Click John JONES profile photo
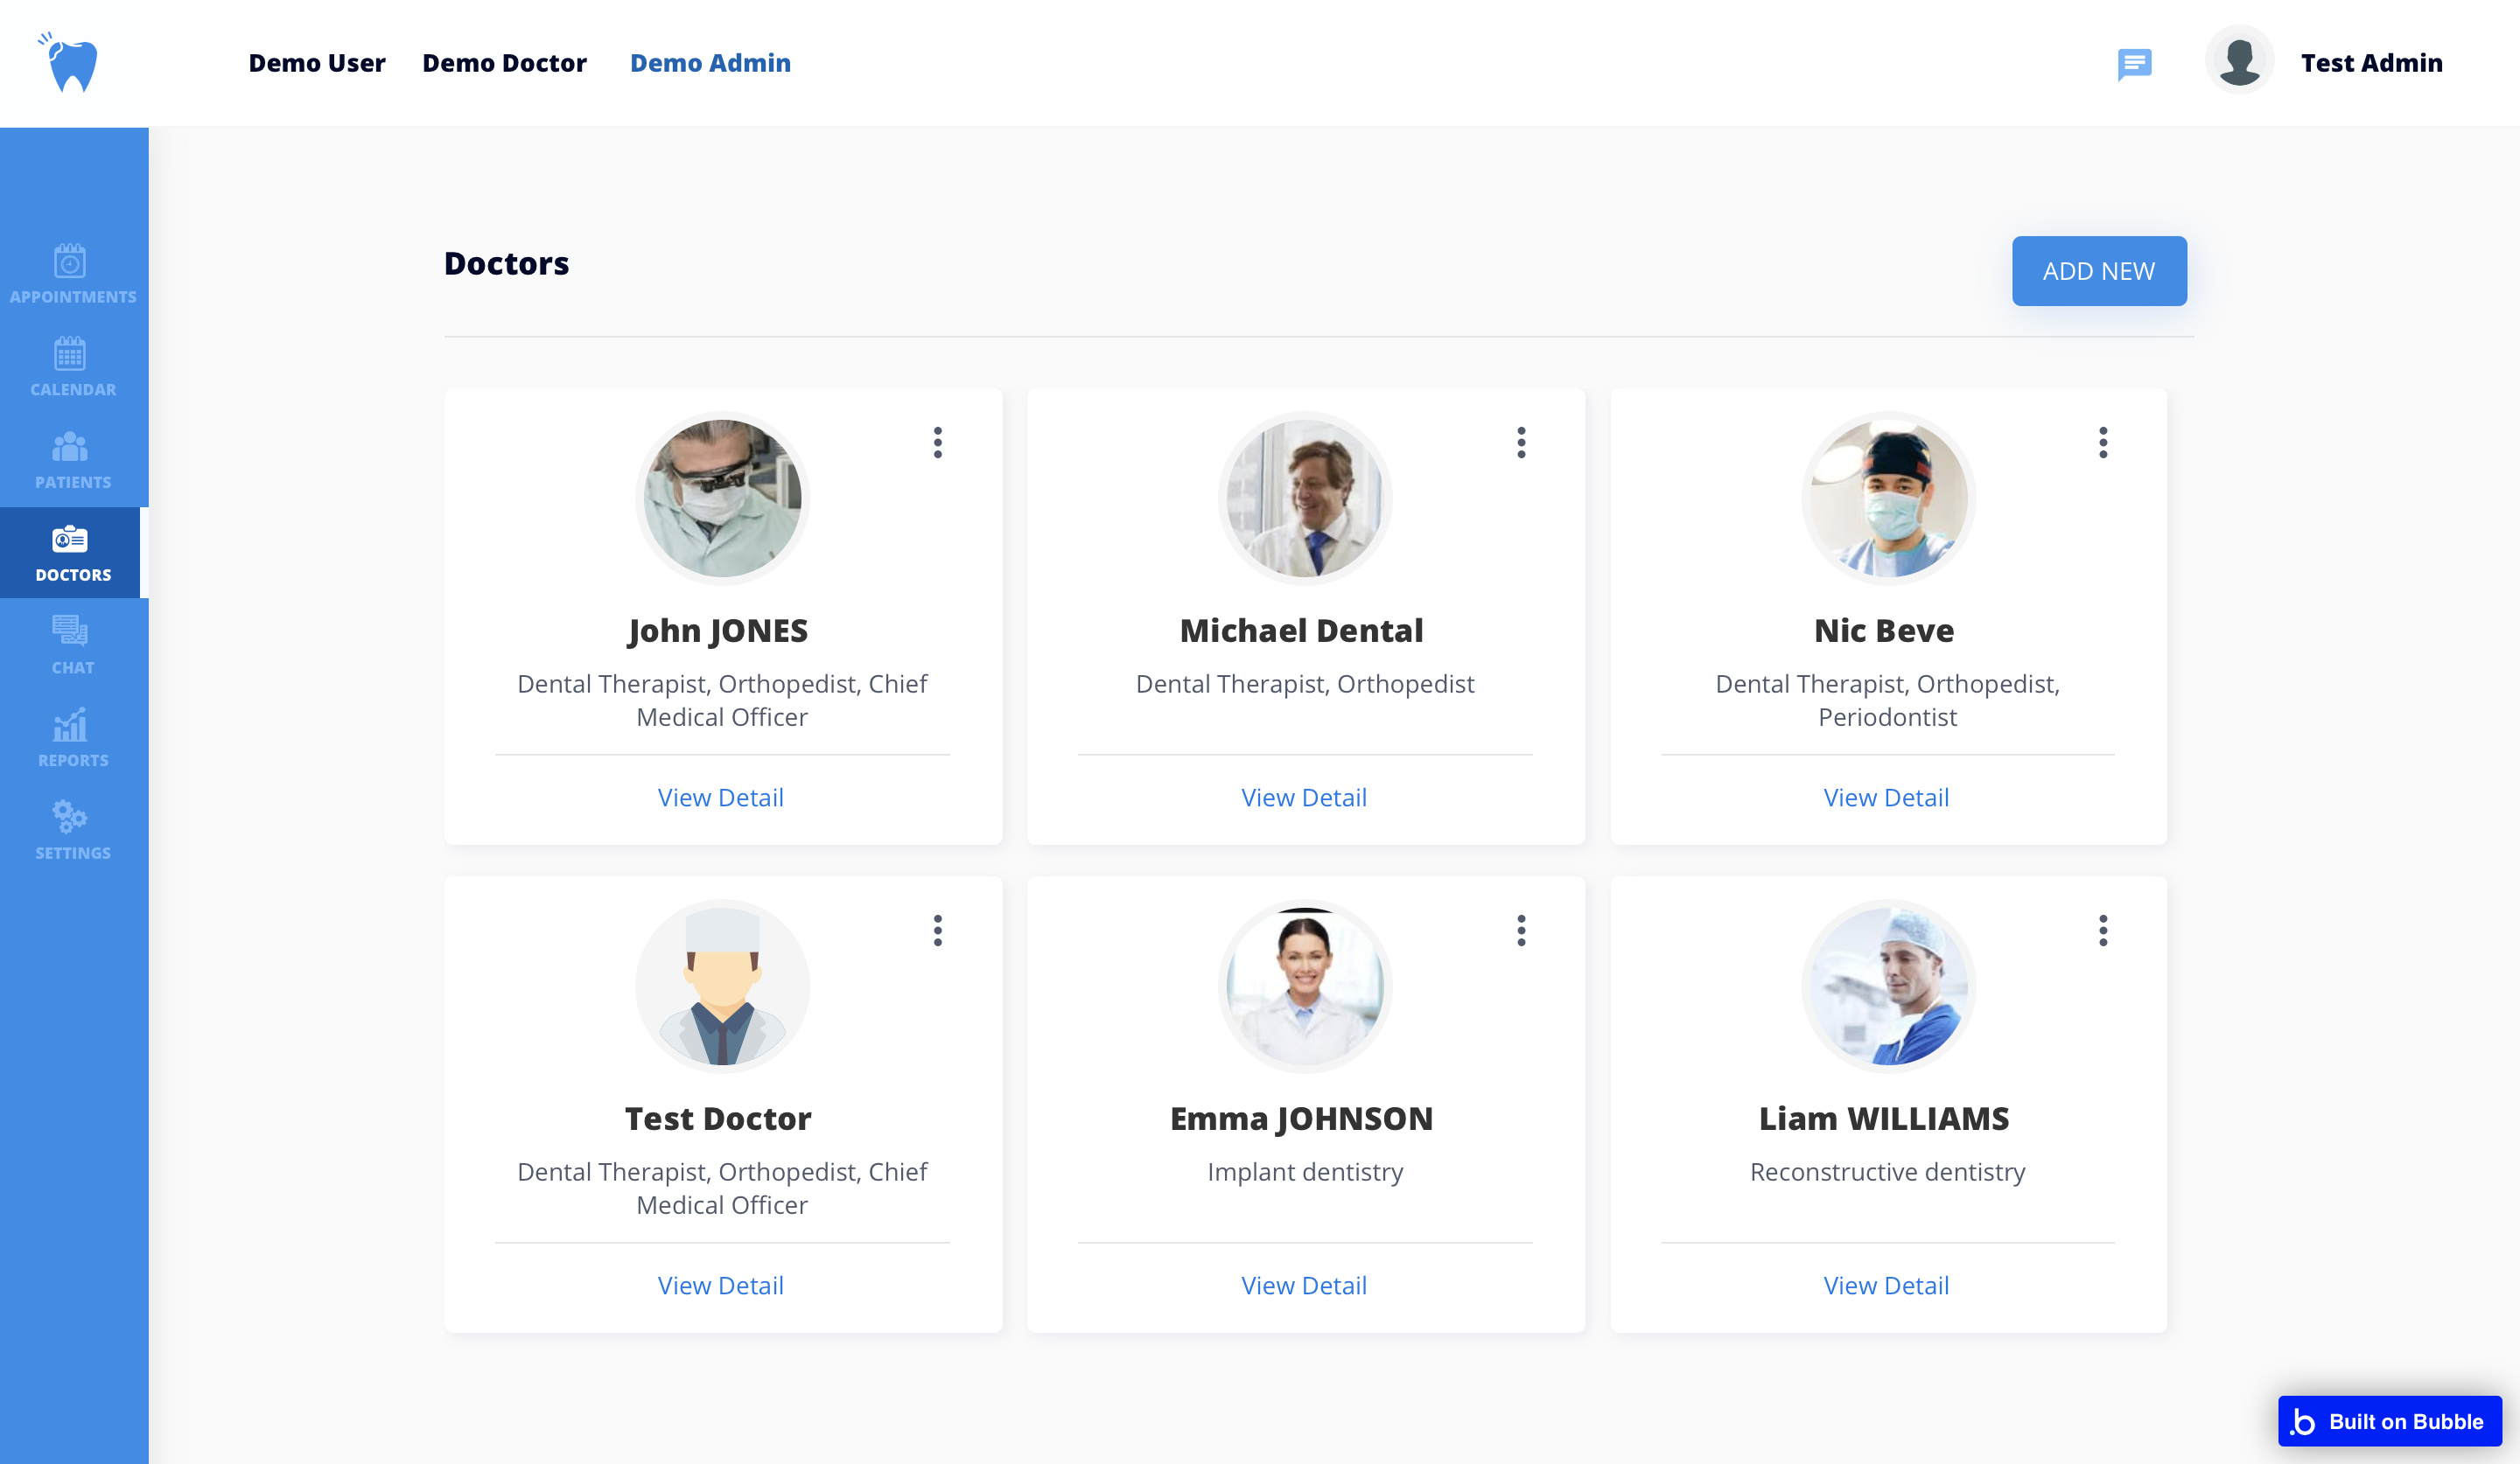Image resolution: width=2520 pixels, height=1464 pixels. click(722, 498)
